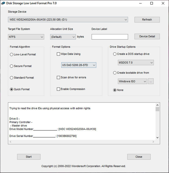The width and height of the screenshot is (169, 173).
Task: Toggle the Enable Compression checkbox
Action: [x=58, y=89]
